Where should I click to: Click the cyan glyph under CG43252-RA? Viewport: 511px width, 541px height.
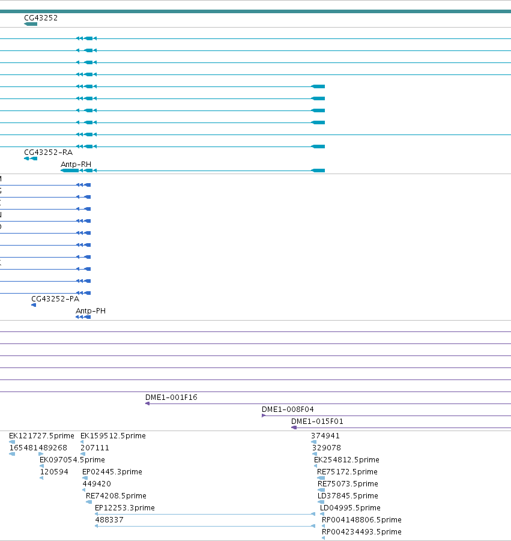click(x=31, y=159)
